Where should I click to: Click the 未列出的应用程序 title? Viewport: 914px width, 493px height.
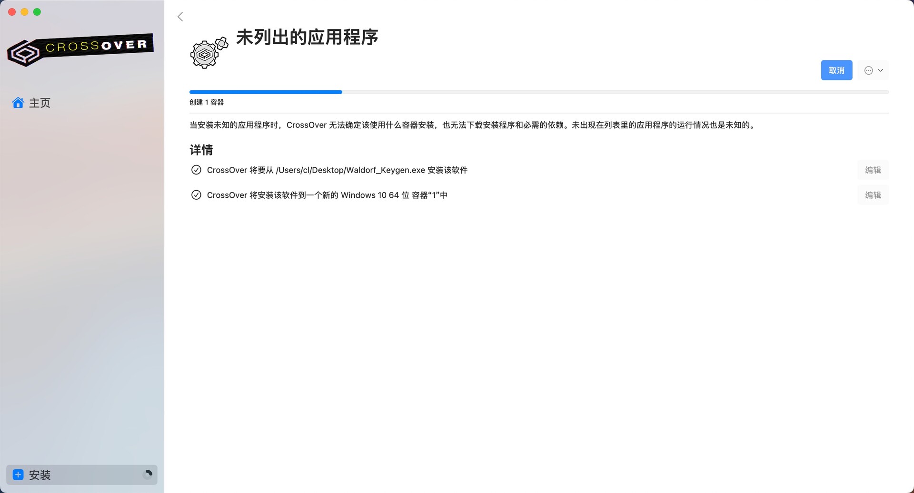click(307, 37)
